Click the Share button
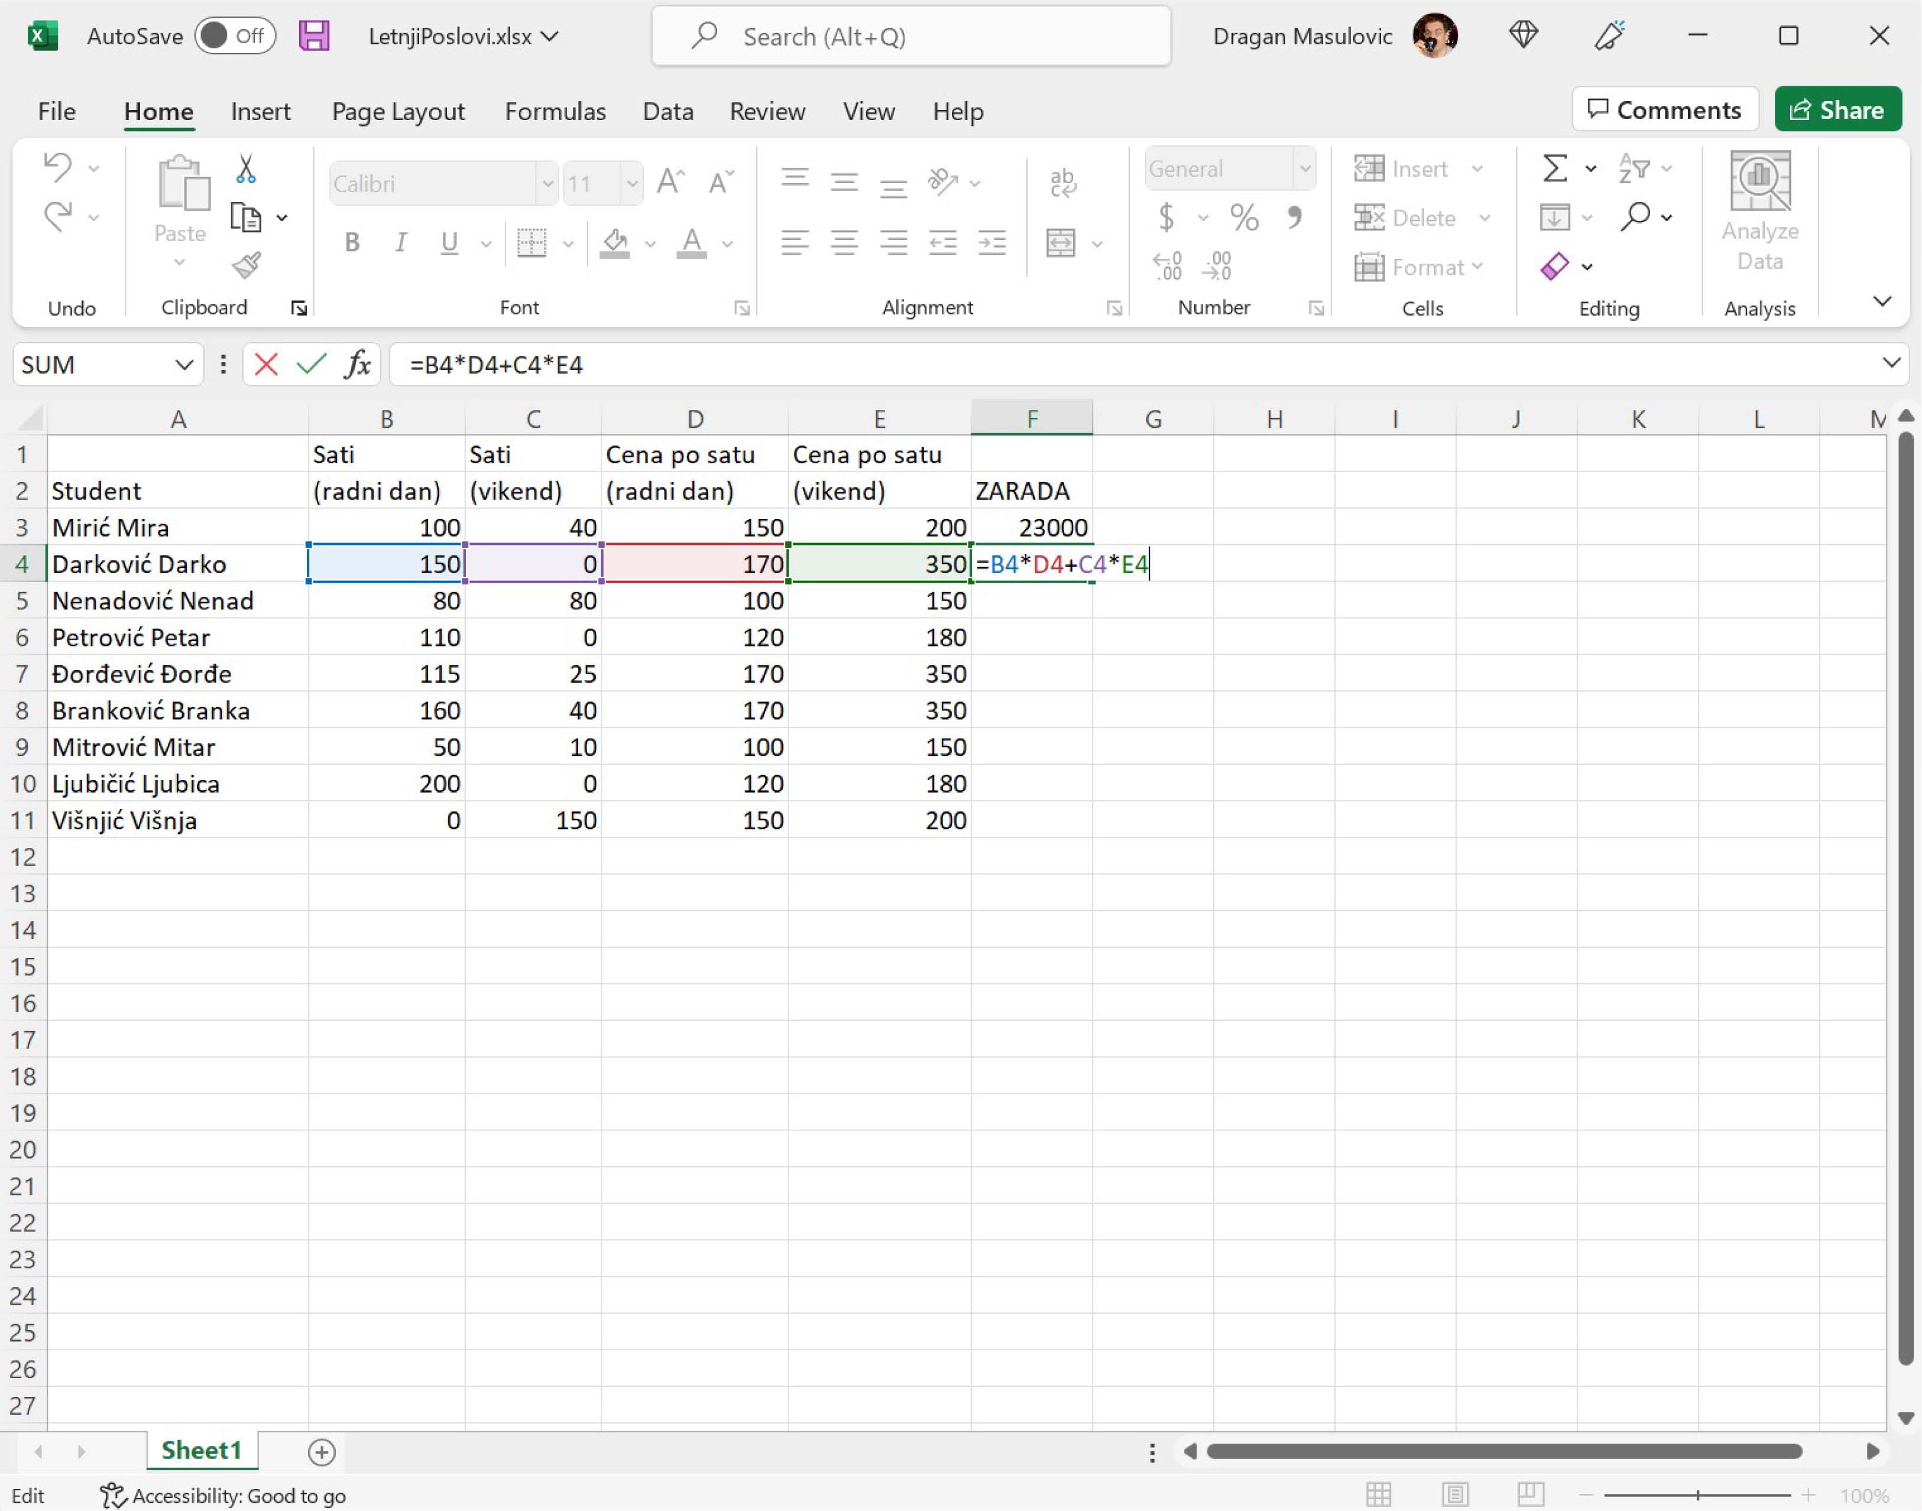This screenshot has width=1922, height=1511. pyautogui.click(x=1837, y=110)
